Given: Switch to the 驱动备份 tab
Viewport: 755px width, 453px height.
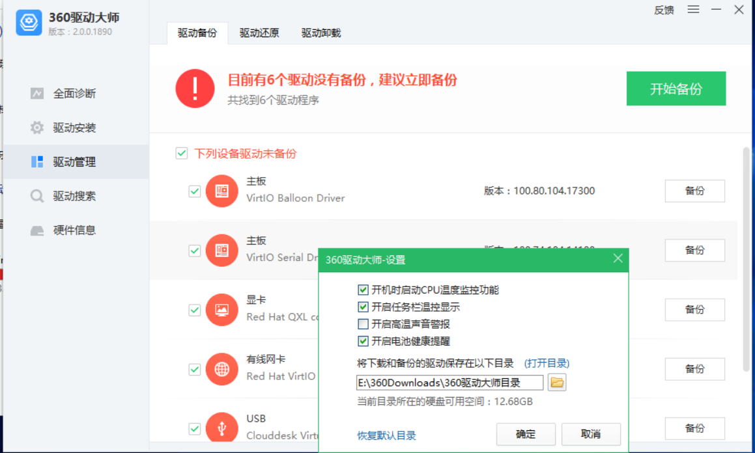Looking at the screenshot, I should pos(197,33).
